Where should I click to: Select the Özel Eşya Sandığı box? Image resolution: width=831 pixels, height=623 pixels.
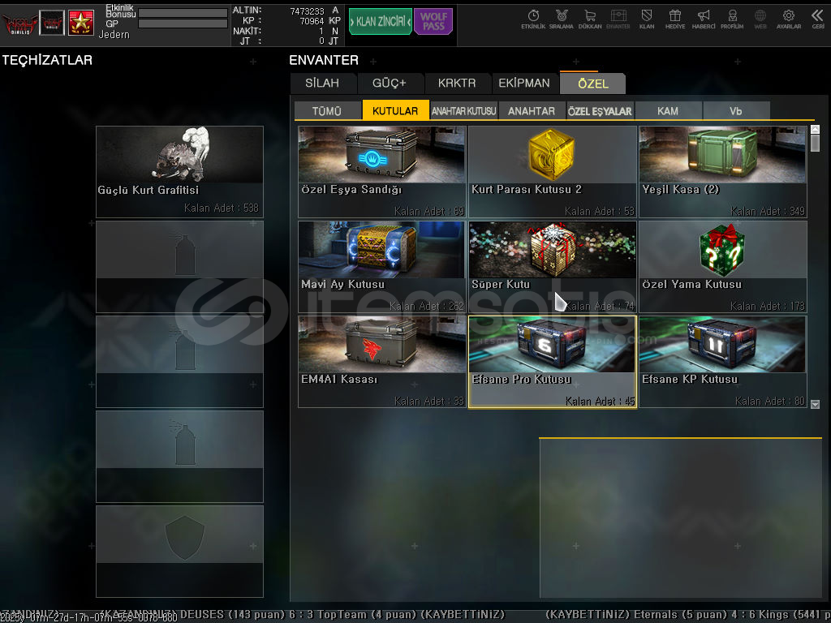tap(382, 172)
